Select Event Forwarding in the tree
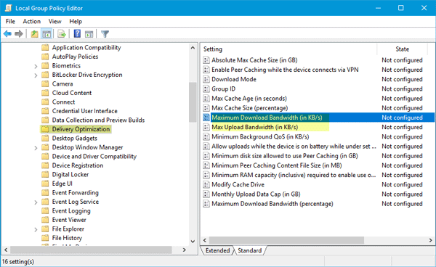Screen dimensions: 436x267 pos(76,192)
